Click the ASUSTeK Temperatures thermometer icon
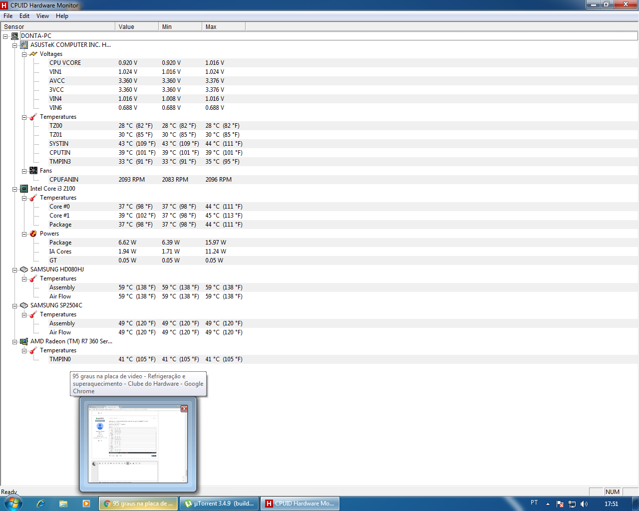The image size is (639, 511). pyautogui.click(x=33, y=117)
